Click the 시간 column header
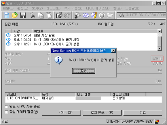Image resolution: width=167 pixels, height=125 pixels. point(22,31)
